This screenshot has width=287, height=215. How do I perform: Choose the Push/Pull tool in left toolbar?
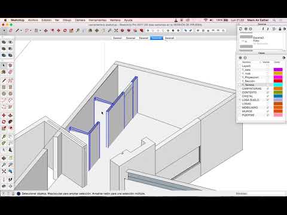[x=10, y=115]
